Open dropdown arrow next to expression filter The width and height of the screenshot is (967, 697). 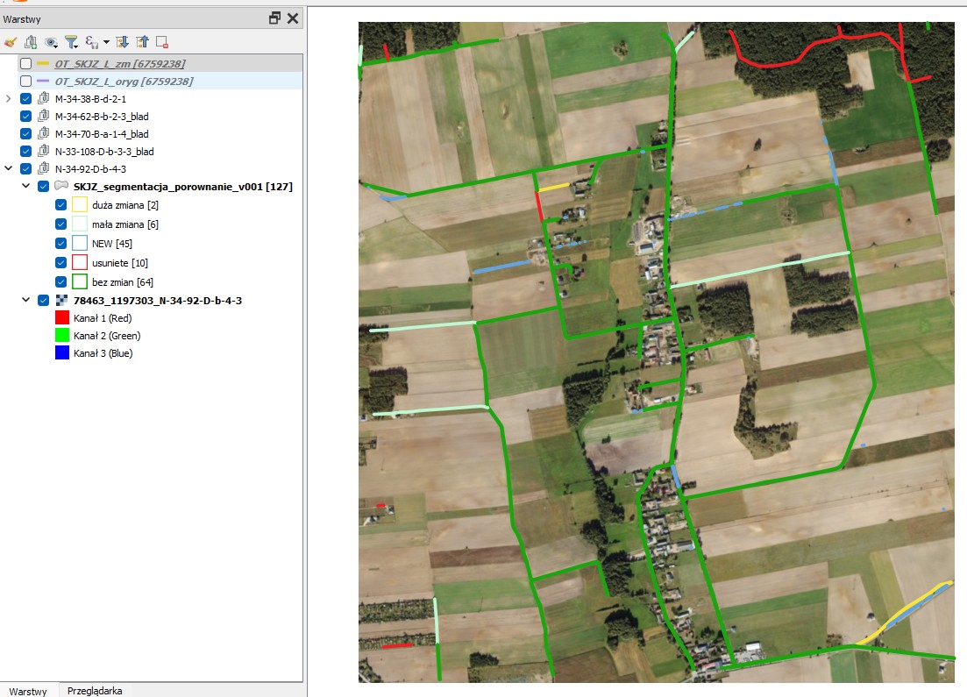106,41
